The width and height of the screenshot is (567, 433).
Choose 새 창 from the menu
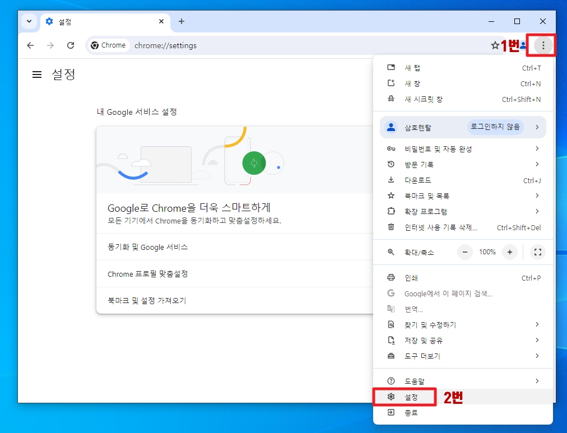463,83
